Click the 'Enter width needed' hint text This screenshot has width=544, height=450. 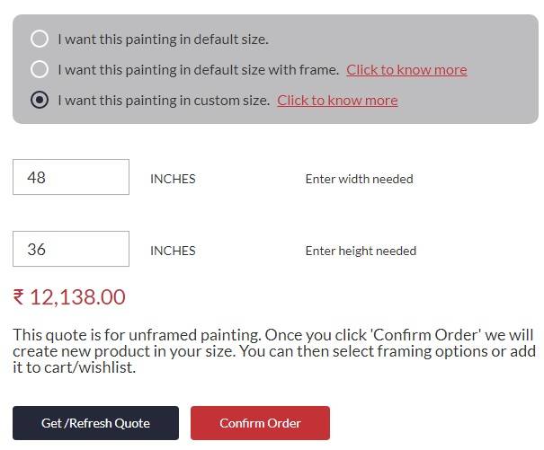point(359,179)
